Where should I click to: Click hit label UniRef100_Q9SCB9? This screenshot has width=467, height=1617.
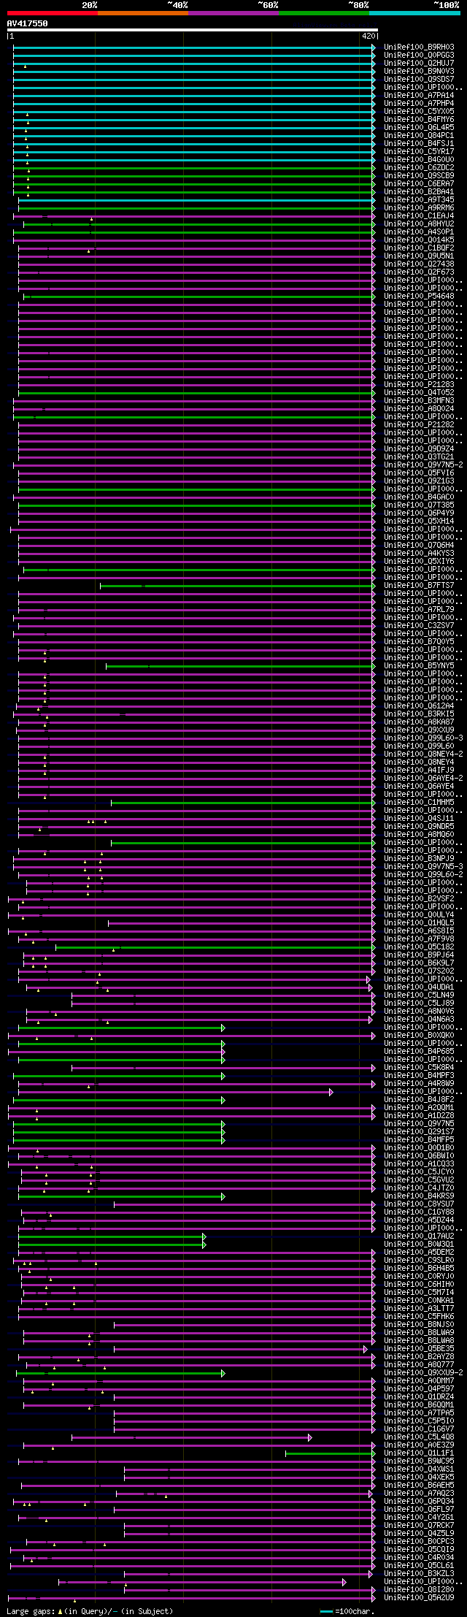point(419,175)
